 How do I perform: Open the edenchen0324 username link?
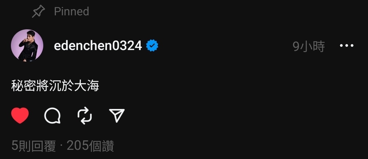click(98, 46)
